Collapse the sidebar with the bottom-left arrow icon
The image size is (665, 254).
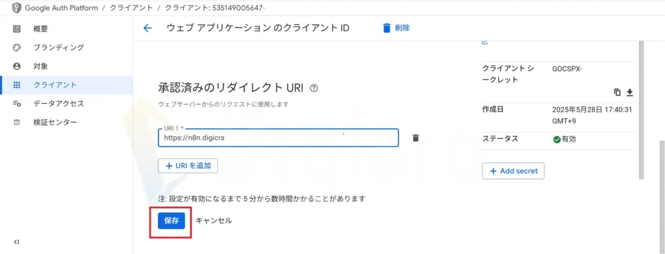tap(16, 242)
